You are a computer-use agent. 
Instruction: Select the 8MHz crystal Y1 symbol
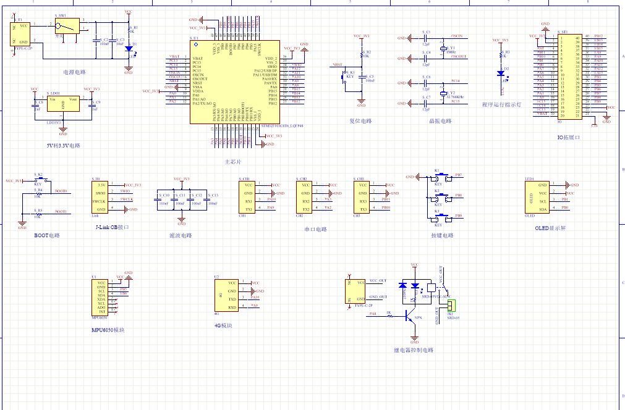coord(443,48)
